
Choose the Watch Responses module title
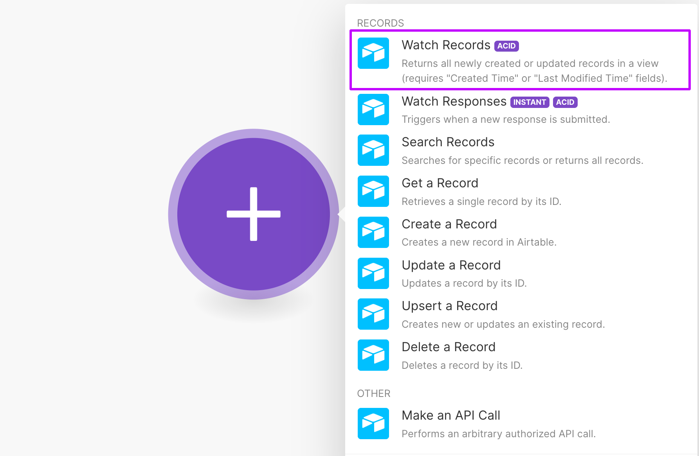click(454, 101)
